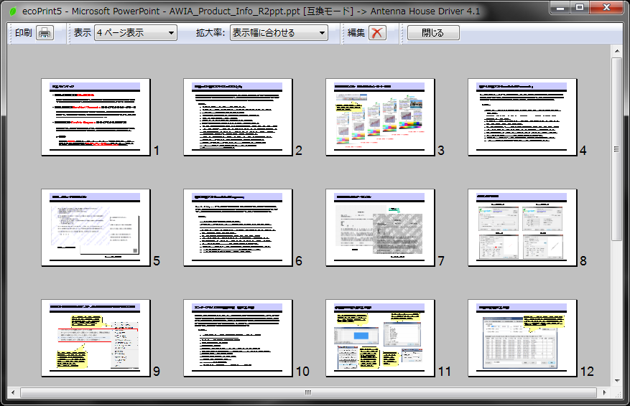This screenshot has height=406, width=630.
Task: Minimize the ecoPrint5 window
Action: point(560,8)
